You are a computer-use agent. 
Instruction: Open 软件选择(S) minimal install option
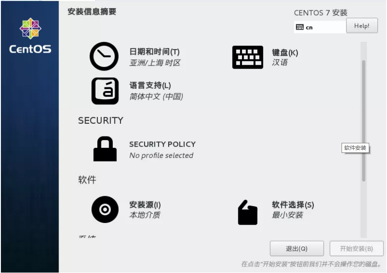pos(293,210)
